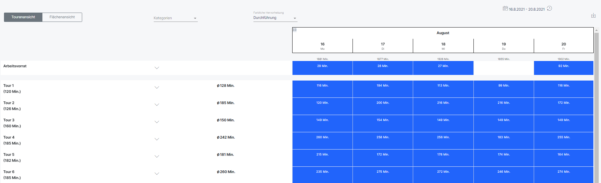
Task: Expand Tour 2 details
Action: [x=157, y=105]
